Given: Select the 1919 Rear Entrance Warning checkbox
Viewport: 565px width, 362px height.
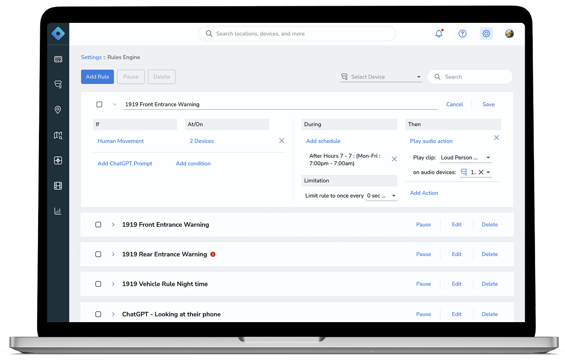Looking at the screenshot, I should (98, 254).
